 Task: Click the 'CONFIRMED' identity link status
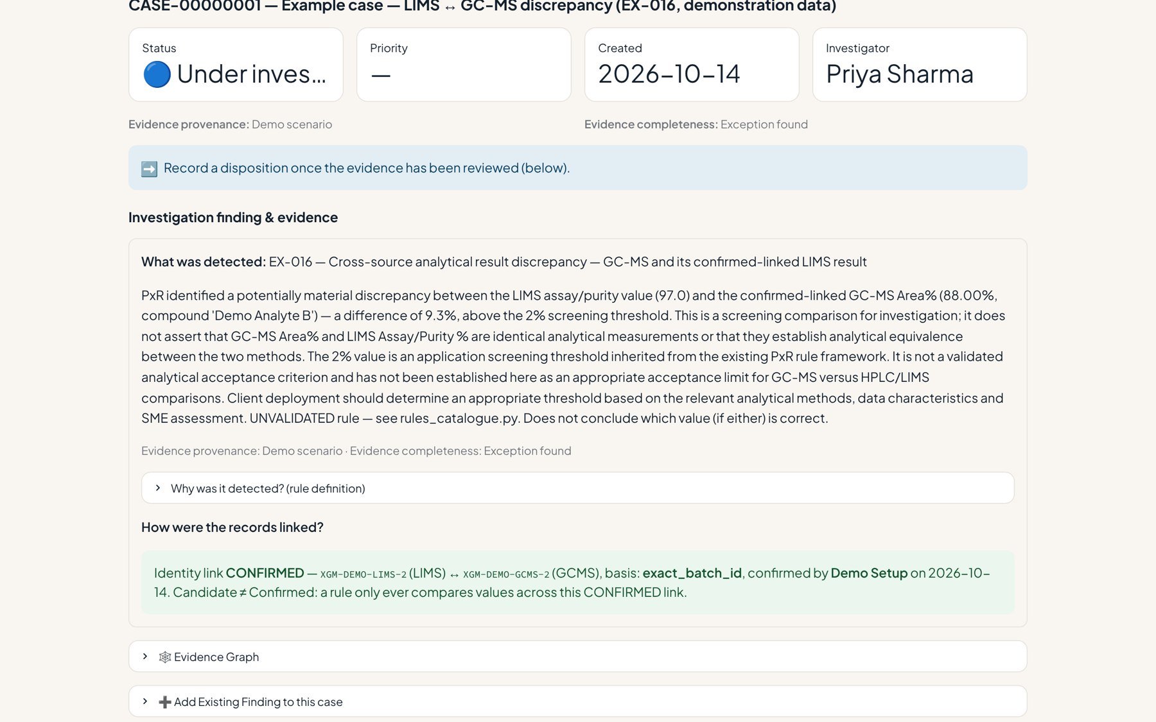tap(265, 573)
